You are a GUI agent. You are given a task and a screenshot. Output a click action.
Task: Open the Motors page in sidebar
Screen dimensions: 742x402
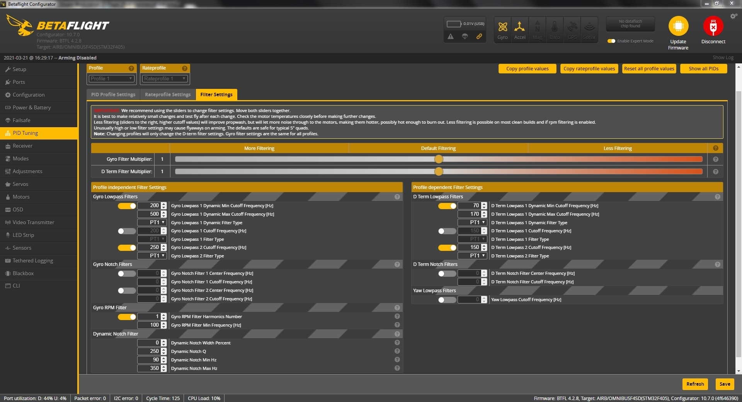pos(39,197)
